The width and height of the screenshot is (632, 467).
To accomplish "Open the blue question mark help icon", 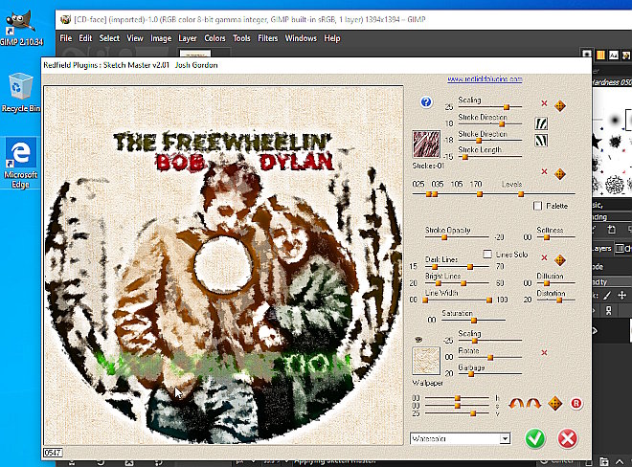I will click(426, 102).
